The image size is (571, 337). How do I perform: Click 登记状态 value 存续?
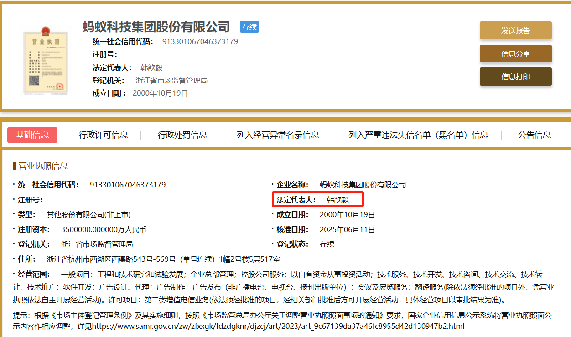pyautogui.click(x=327, y=244)
